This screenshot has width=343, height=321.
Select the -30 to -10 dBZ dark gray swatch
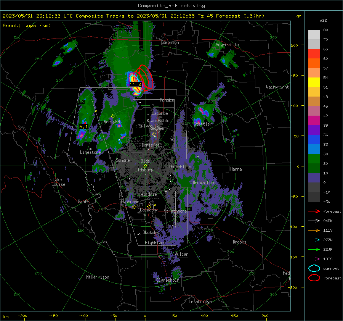tap(314, 197)
